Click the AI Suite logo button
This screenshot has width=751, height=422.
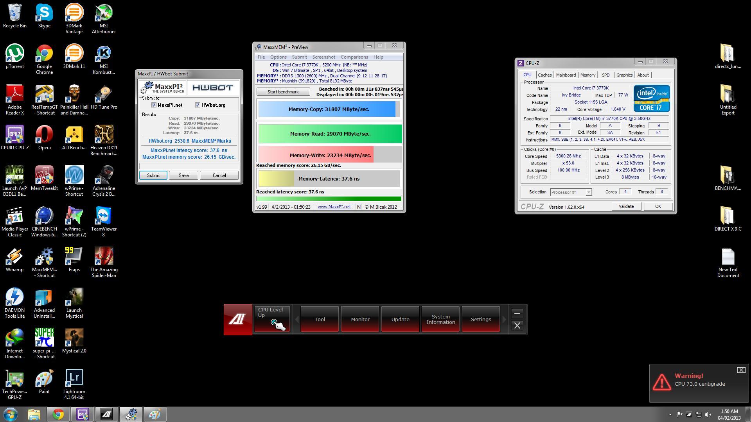(x=238, y=320)
